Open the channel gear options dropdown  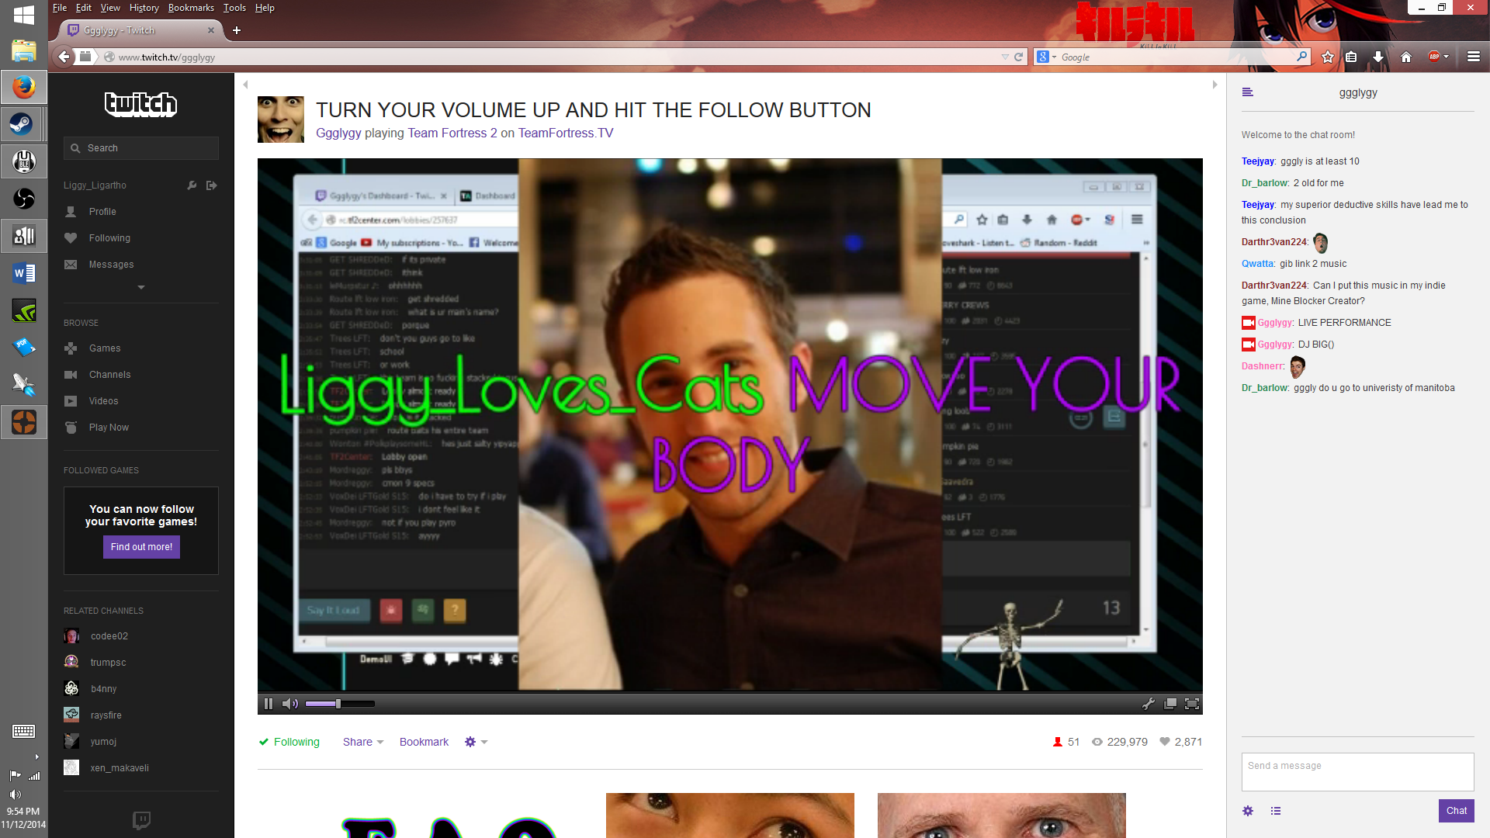click(x=476, y=742)
